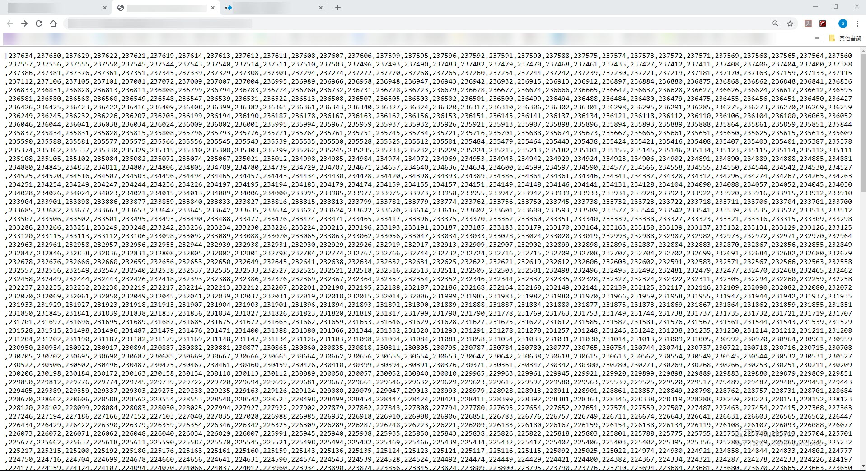Click the number 225217

click(x=21, y=451)
